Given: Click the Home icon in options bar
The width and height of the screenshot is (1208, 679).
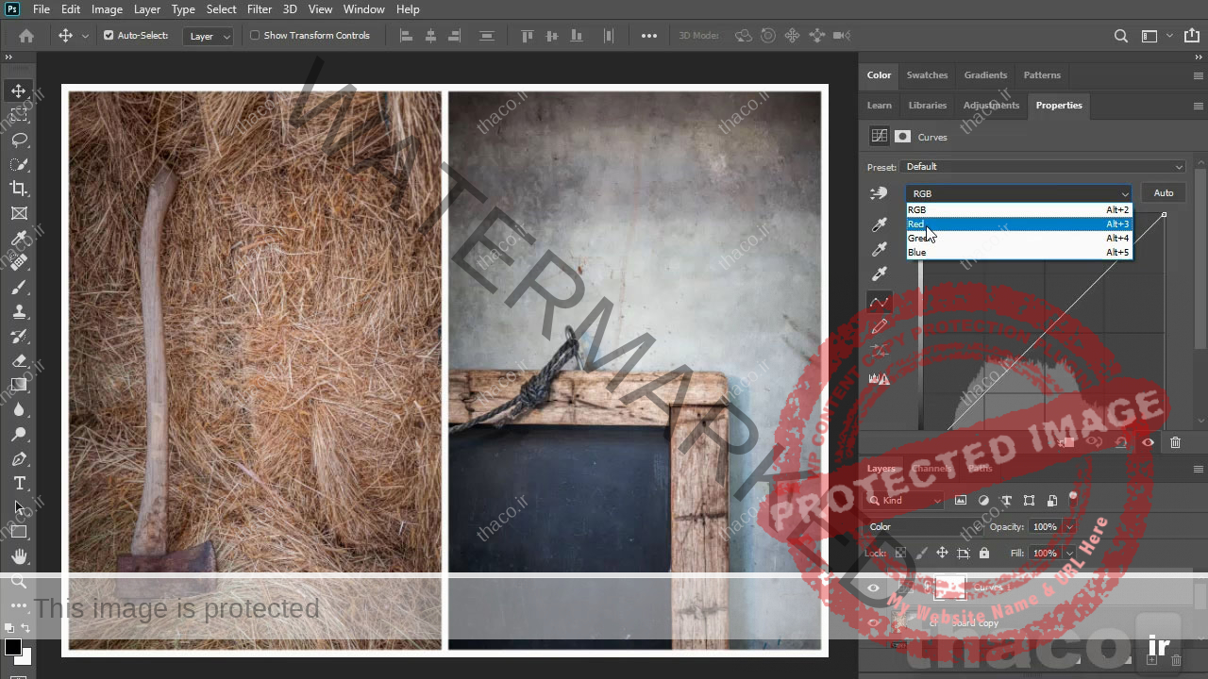Looking at the screenshot, I should (x=26, y=36).
